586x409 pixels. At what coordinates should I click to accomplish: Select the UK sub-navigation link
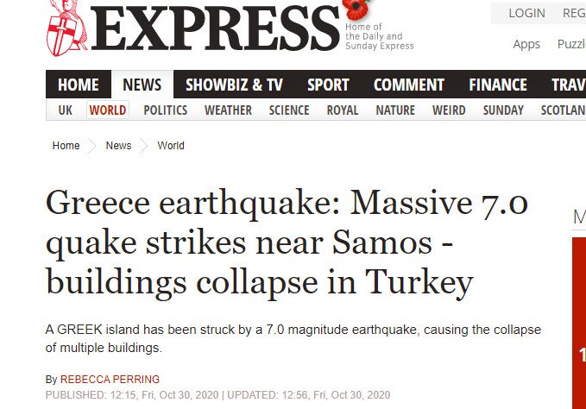pyautogui.click(x=66, y=110)
